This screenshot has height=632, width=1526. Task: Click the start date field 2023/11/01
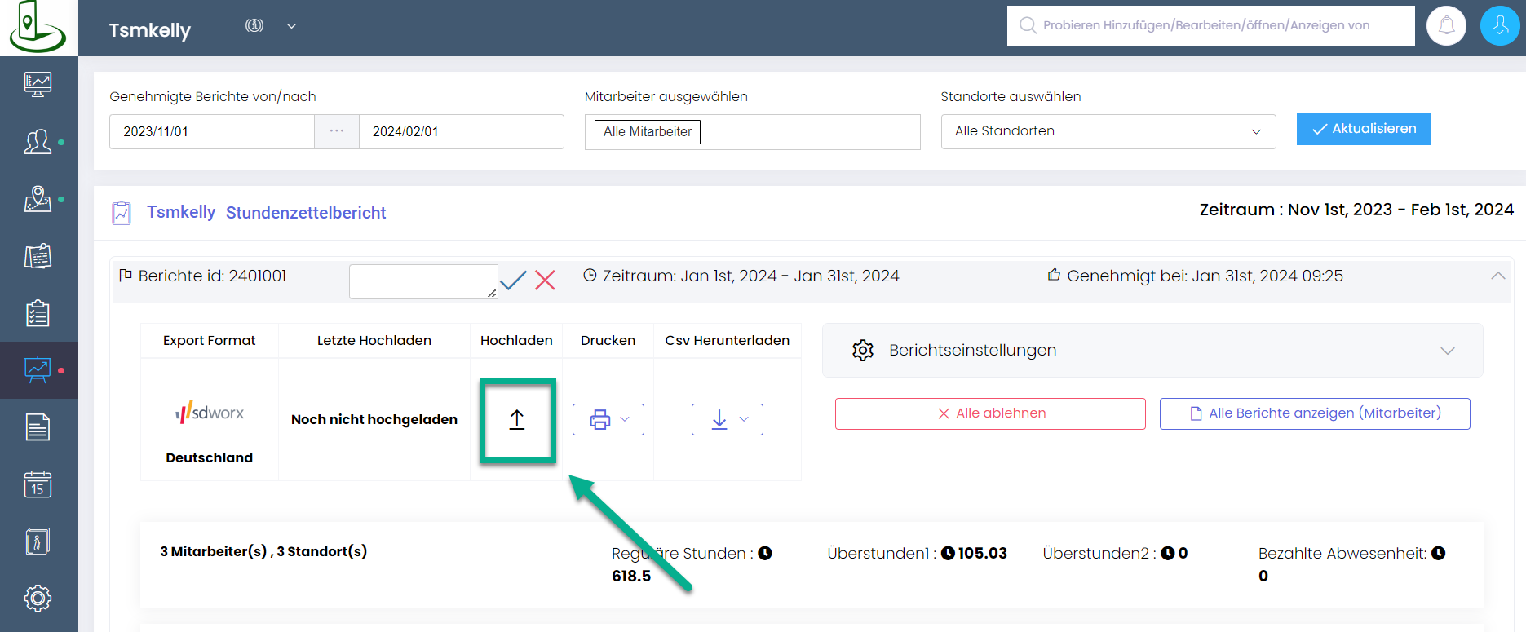point(212,131)
